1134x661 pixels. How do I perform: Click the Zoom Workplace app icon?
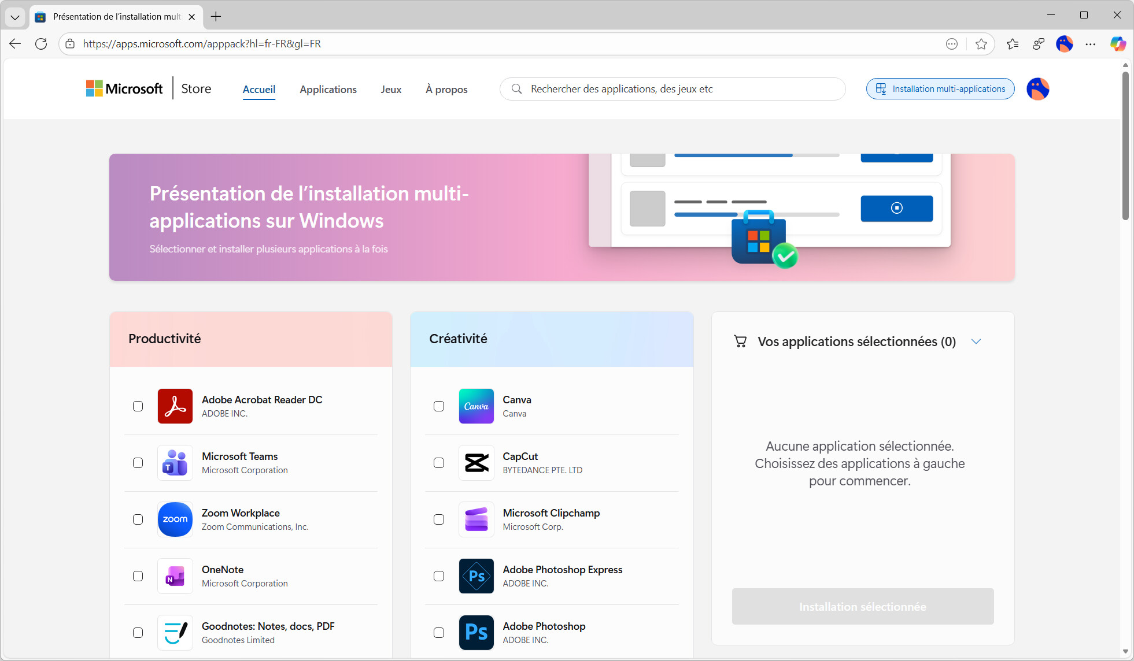point(175,519)
